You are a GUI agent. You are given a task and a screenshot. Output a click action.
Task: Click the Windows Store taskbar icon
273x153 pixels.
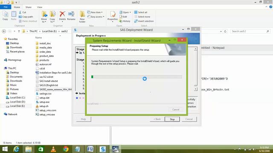tap(41, 149)
